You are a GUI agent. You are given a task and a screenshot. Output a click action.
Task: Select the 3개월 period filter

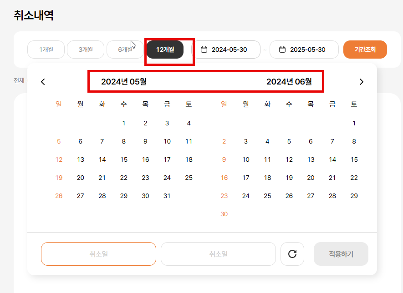pos(86,50)
